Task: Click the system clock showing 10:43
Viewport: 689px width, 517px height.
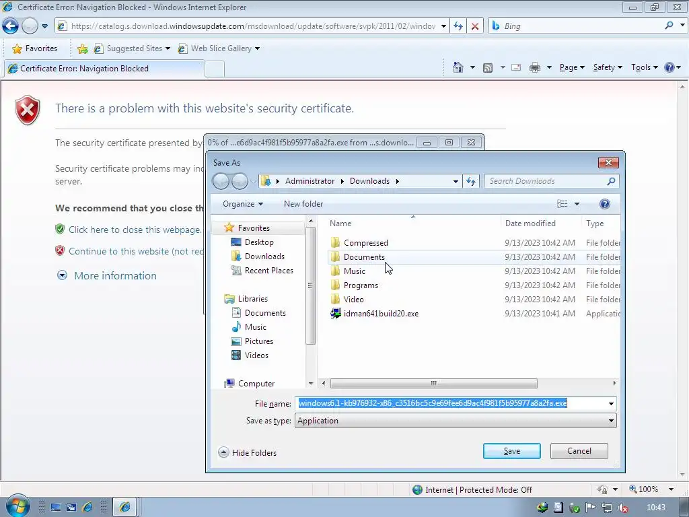Action: tap(655, 508)
